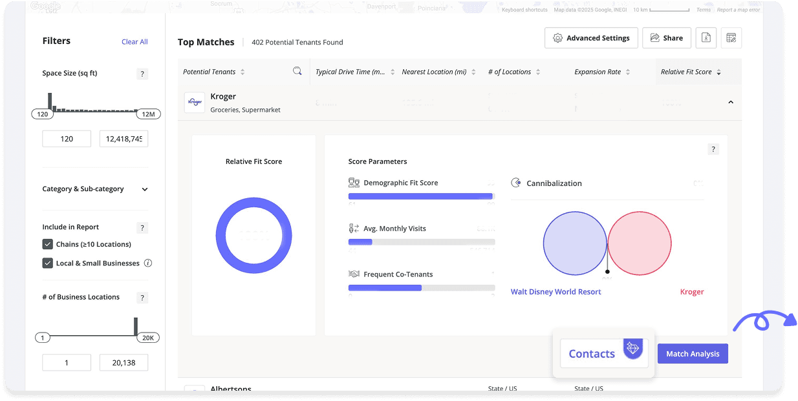The width and height of the screenshot is (798, 401).
Task: Click business locations slider handle 1
Action: coord(43,338)
